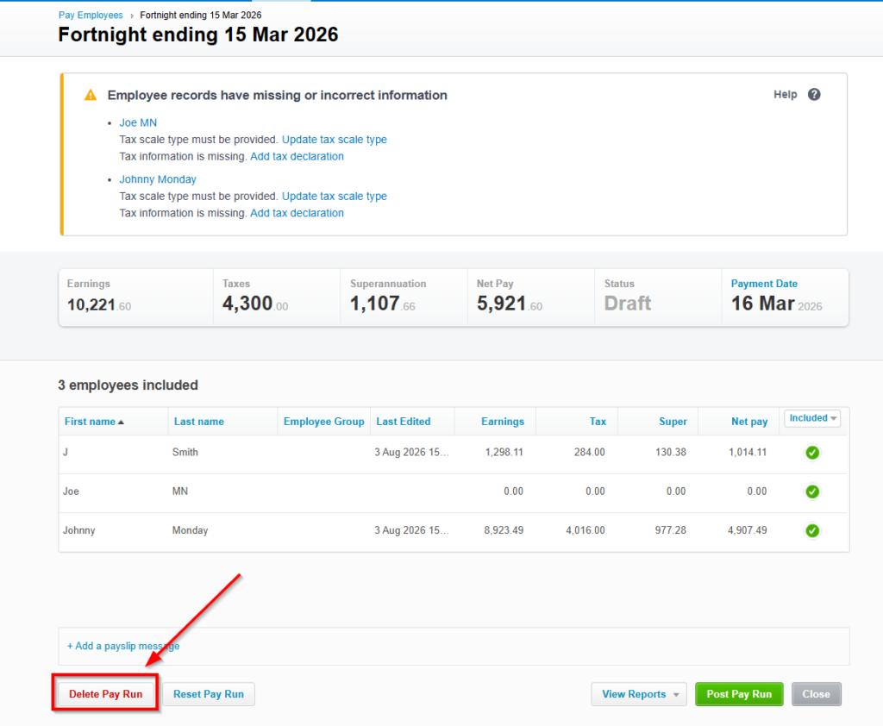Toggle the included checkmark for Joe MN
883x726 pixels.
click(812, 491)
